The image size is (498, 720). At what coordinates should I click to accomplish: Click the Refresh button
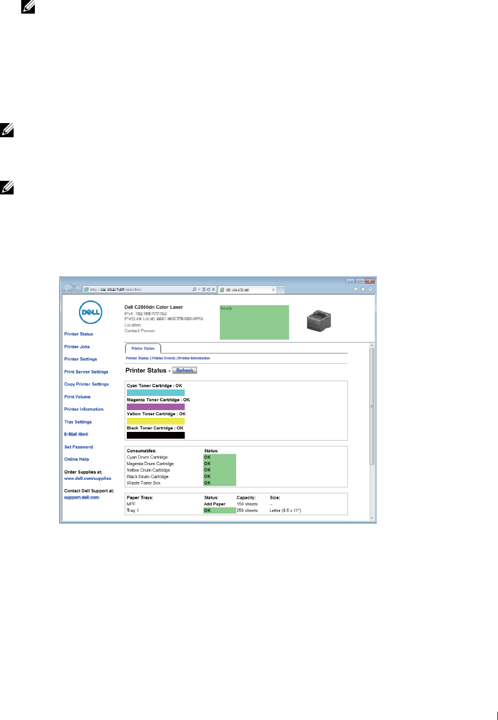[x=185, y=370]
